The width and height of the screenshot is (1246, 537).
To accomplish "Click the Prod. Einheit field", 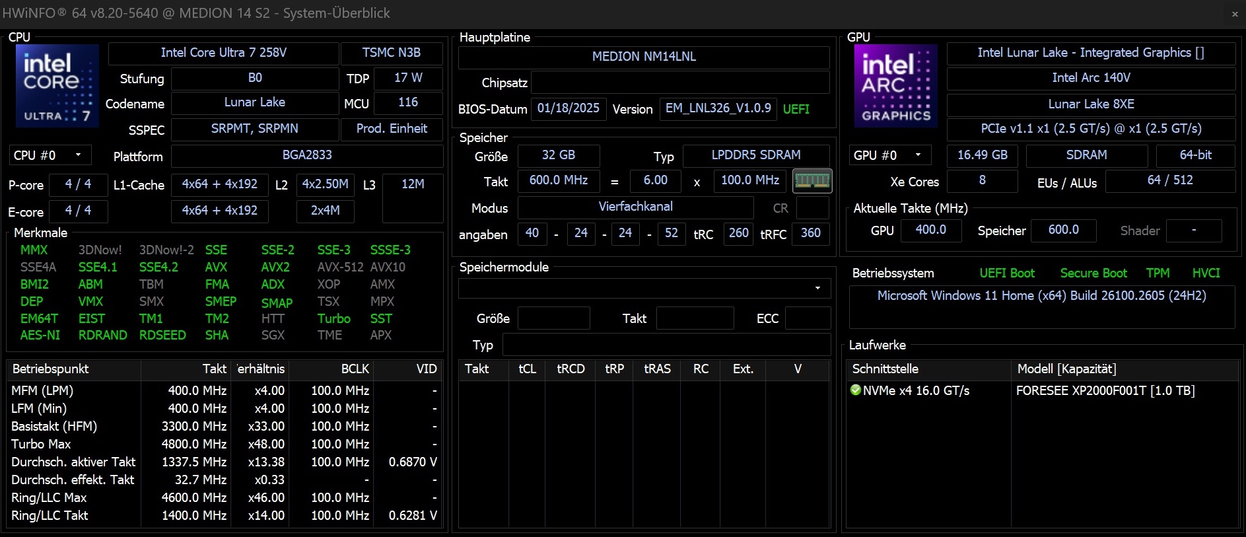I will 392,129.
